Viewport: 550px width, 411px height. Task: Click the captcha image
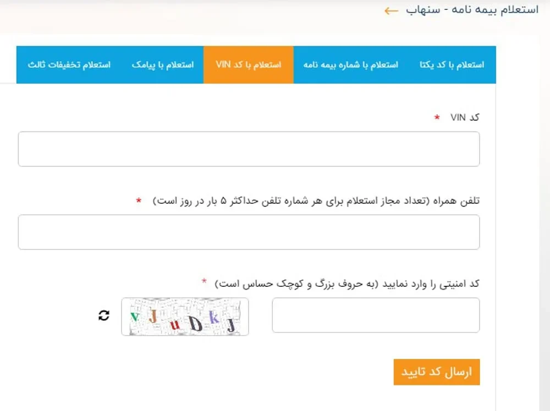pos(185,317)
